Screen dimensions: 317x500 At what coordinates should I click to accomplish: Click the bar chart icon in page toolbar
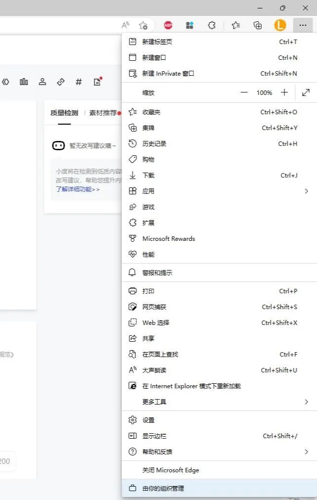point(24,82)
